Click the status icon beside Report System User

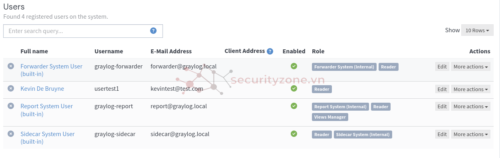11,106
